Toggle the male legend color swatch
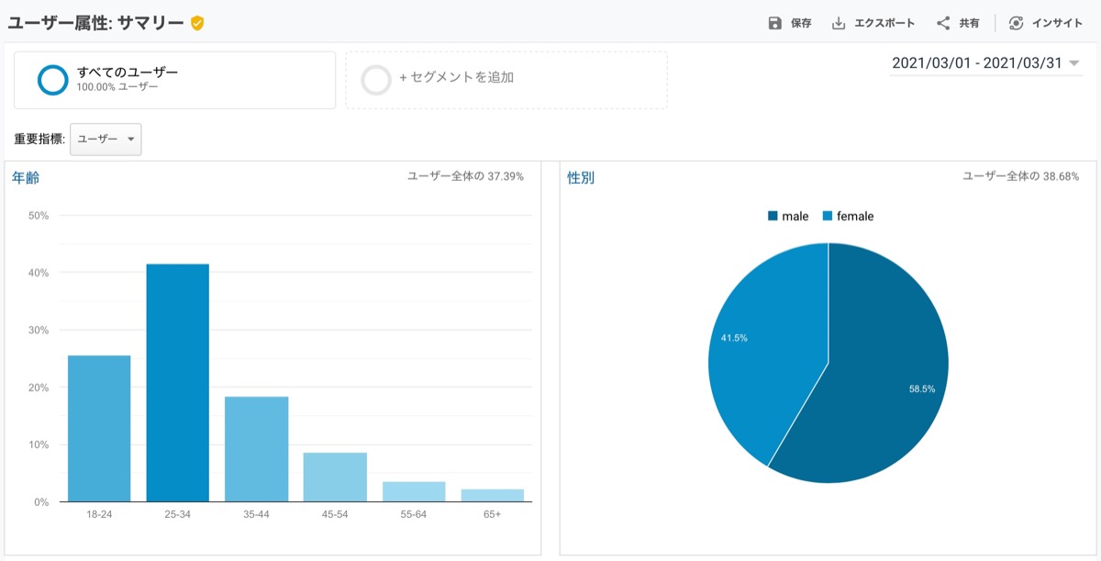Screen dimensions: 1101x561 click(x=773, y=216)
